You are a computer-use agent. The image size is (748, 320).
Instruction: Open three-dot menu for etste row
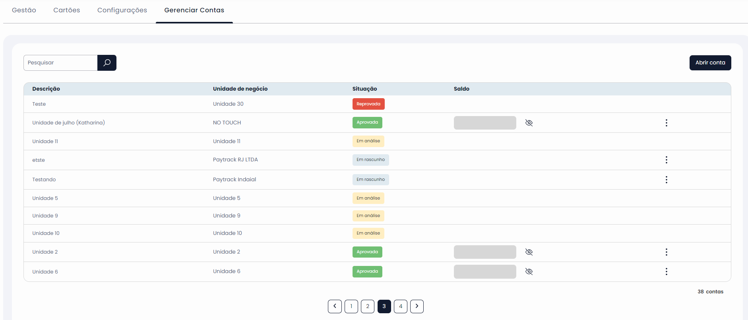pyautogui.click(x=667, y=160)
